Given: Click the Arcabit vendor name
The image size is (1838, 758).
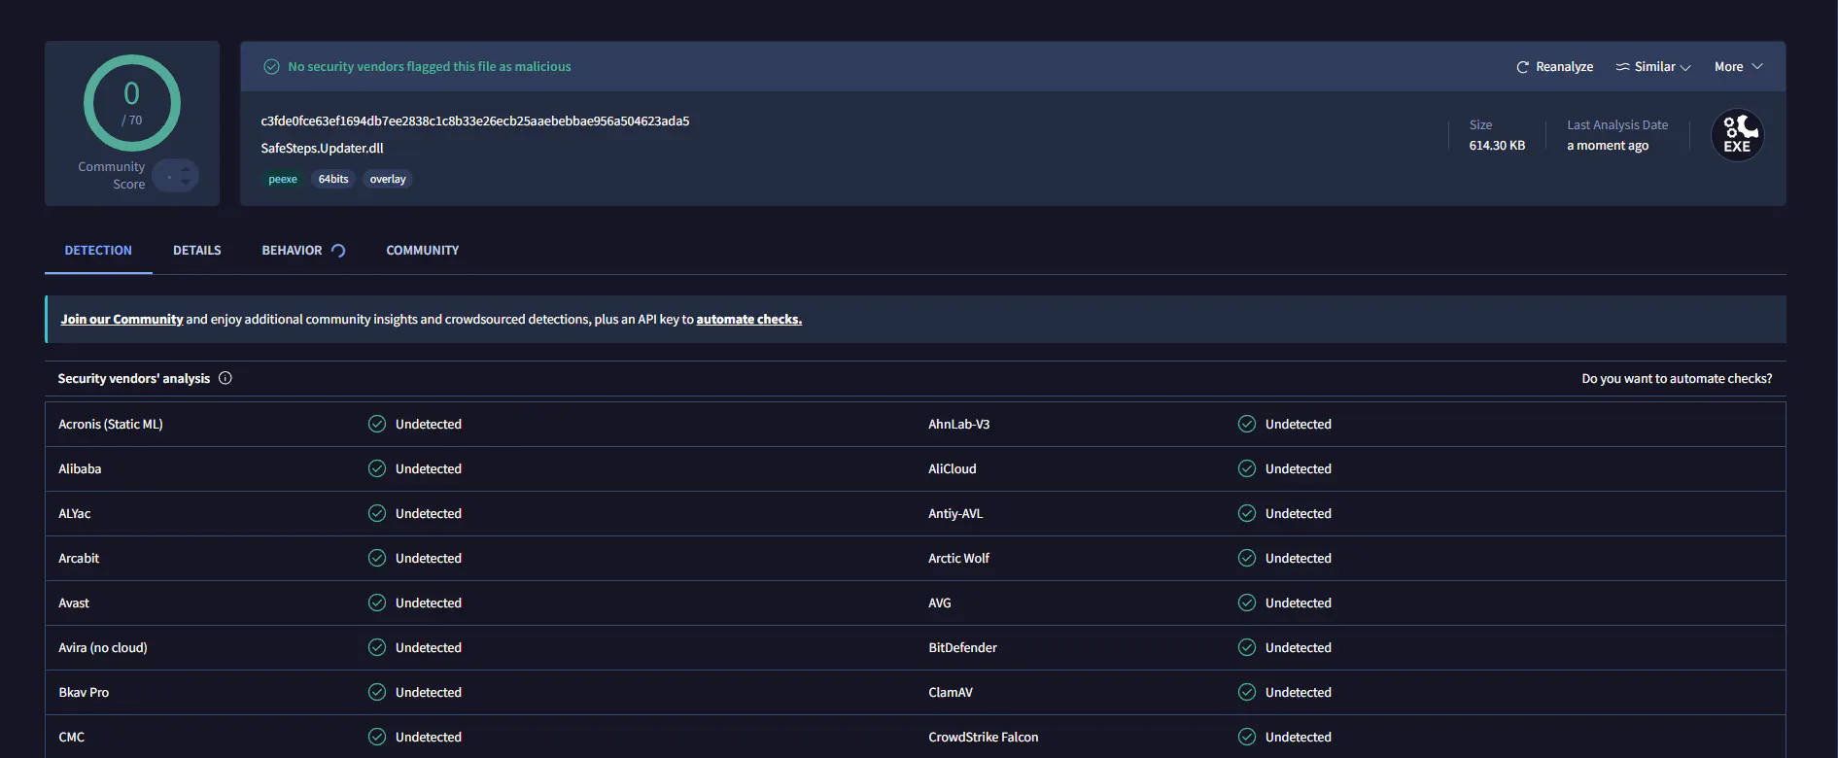Looking at the screenshot, I should pyautogui.click(x=79, y=559).
